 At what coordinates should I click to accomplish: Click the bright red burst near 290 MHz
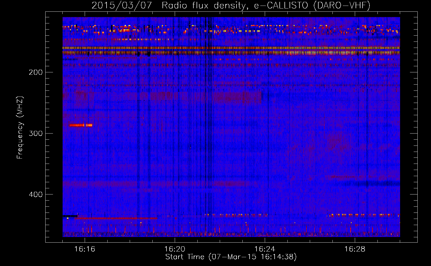[x=80, y=125]
